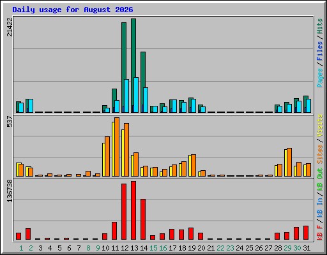Click the red kB bar for day 31
Screen dimensions: 327x255
pos(306,233)
